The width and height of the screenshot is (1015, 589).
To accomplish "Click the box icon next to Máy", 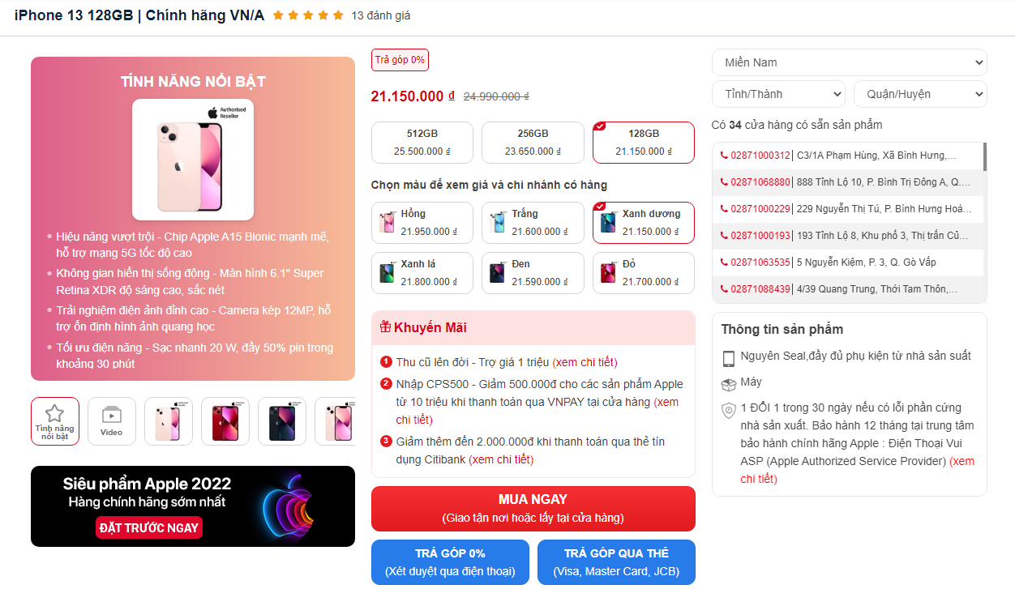I will click(x=729, y=384).
